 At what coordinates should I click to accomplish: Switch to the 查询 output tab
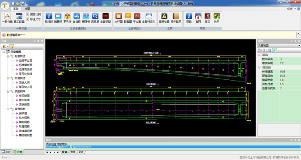point(81,152)
